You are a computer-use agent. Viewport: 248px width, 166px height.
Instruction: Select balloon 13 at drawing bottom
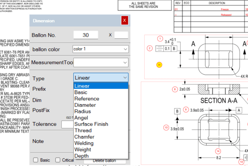(241, 162)
